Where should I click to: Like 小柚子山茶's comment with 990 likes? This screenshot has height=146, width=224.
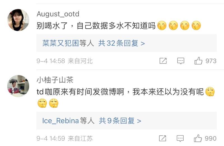coord(198,138)
